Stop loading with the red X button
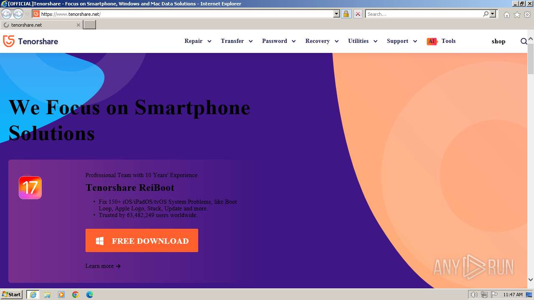The width and height of the screenshot is (534, 300). click(358, 14)
